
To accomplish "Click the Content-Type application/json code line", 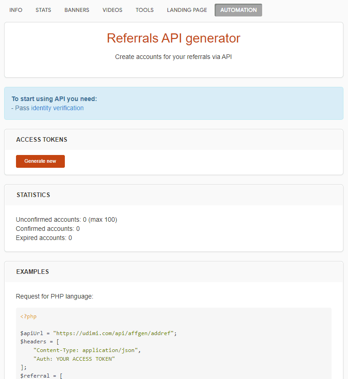I will [x=87, y=350].
